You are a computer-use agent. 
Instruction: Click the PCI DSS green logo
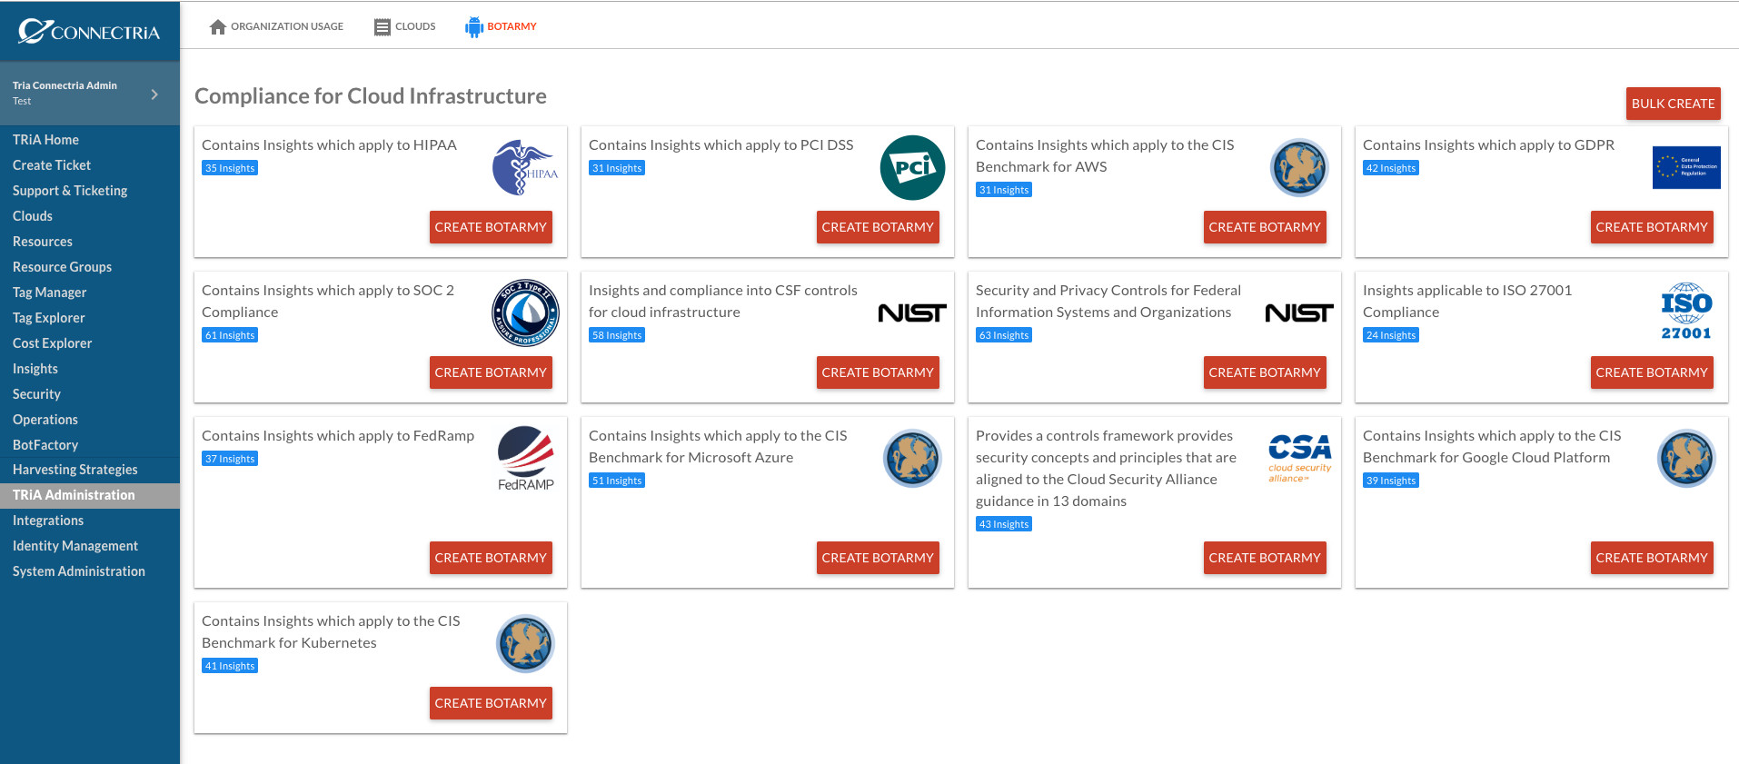click(x=912, y=168)
